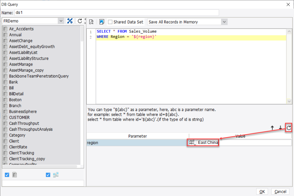
Task: Preview the query results
Action: pos(91,22)
